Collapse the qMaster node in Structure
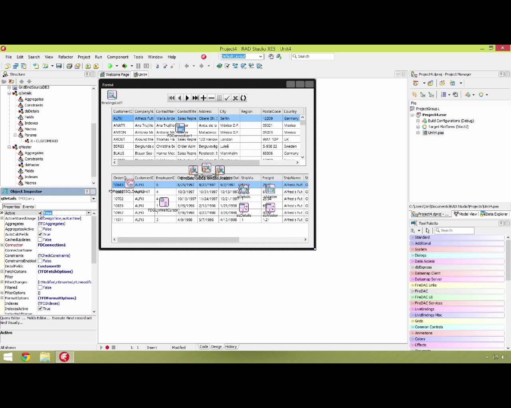 pyautogui.click(x=9, y=147)
